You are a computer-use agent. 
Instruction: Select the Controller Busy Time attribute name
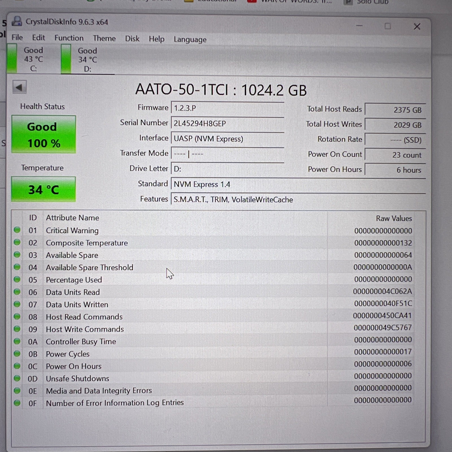click(x=81, y=342)
